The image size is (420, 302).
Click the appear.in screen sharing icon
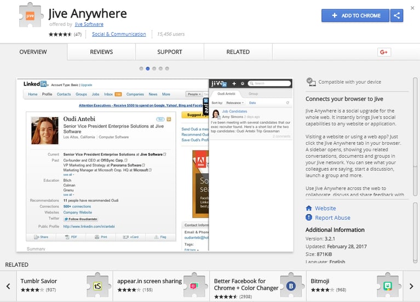[x=195, y=285]
